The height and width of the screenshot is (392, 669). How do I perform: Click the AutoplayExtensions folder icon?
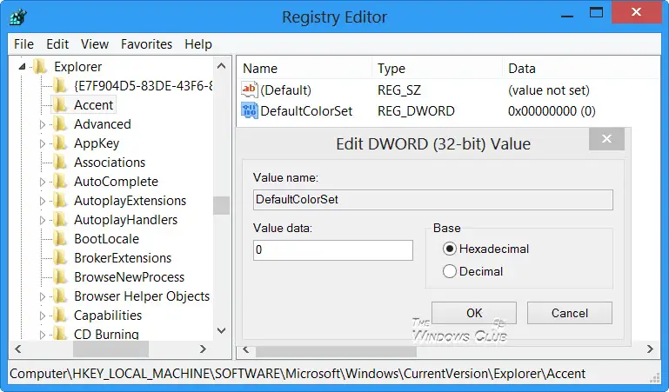coord(60,201)
